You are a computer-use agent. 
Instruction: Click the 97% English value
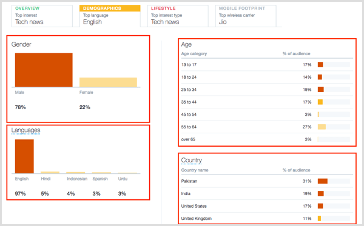[21, 194]
